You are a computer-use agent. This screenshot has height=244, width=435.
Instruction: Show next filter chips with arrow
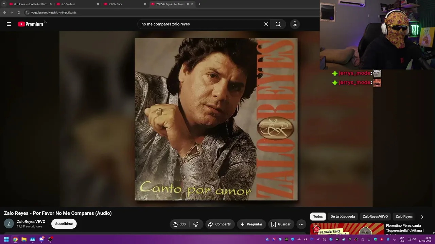click(422, 217)
